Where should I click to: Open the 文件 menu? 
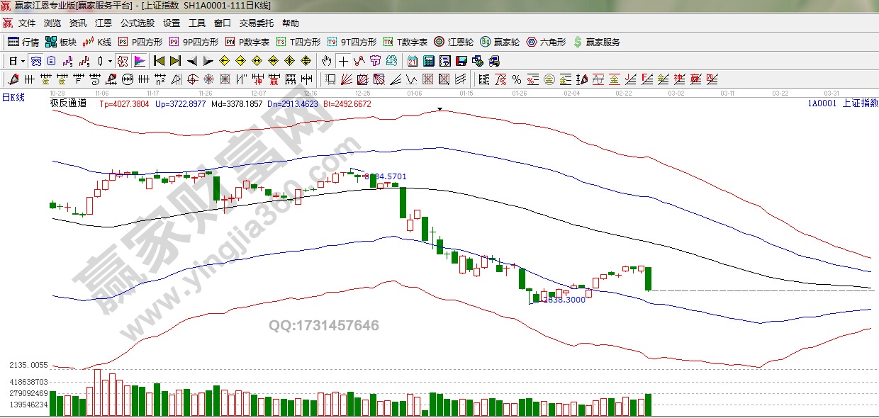[x=27, y=23]
